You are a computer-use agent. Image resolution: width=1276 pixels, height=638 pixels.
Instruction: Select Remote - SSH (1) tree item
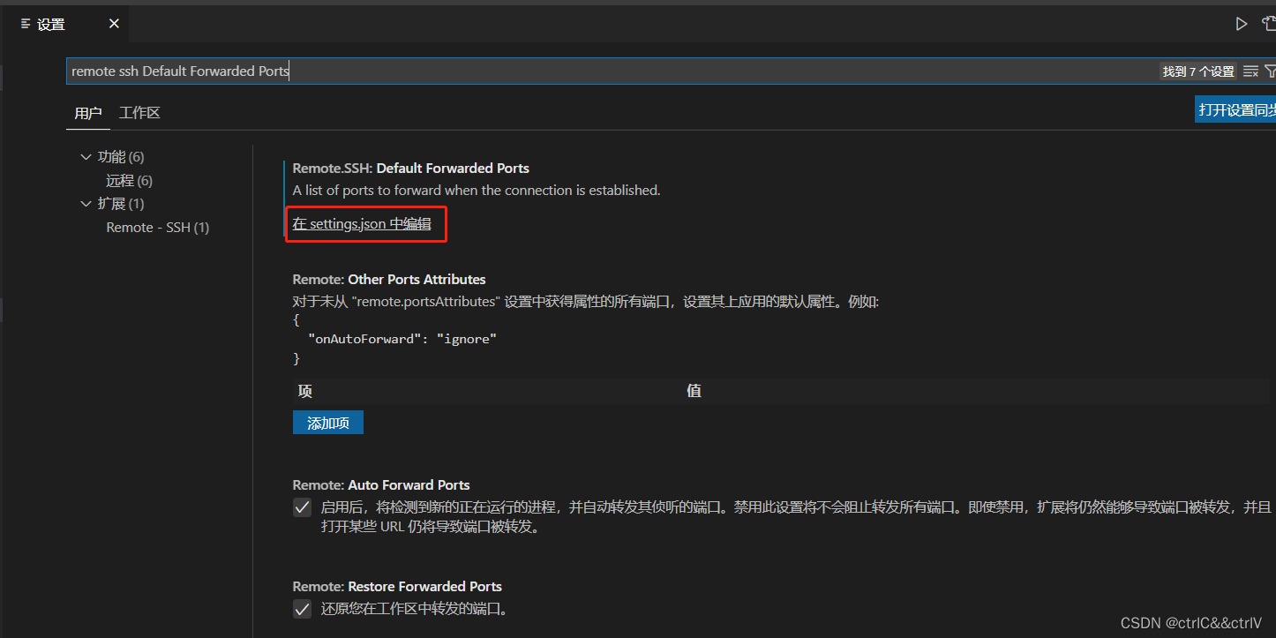coord(158,228)
